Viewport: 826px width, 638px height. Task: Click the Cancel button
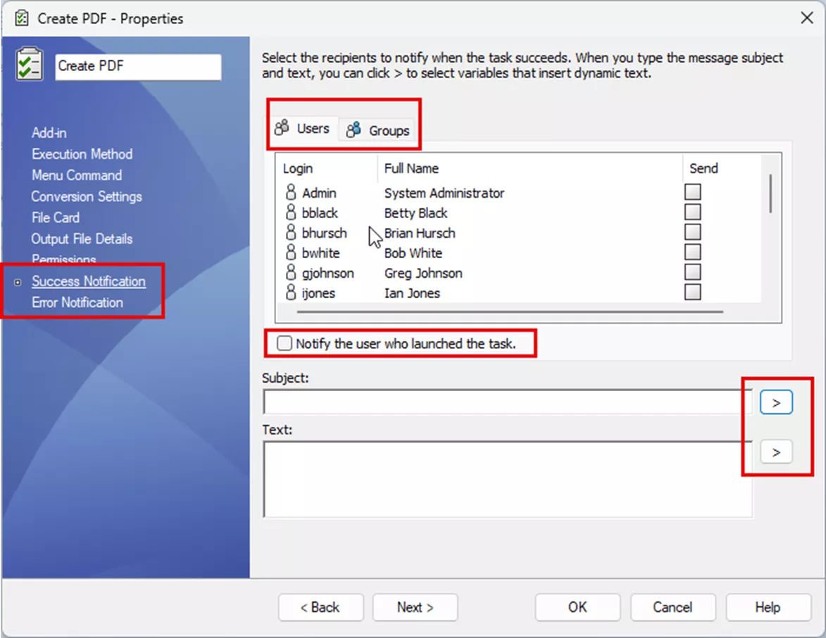pyautogui.click(x=672, y=607)
